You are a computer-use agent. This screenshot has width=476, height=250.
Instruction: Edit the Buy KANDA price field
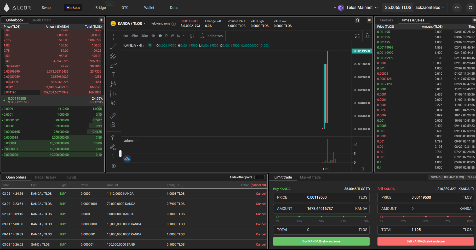(x=321, y=197)
